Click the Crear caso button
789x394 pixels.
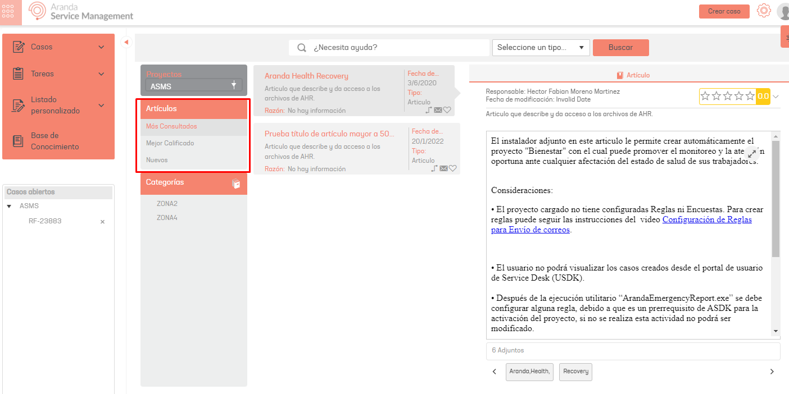(724, 11)
